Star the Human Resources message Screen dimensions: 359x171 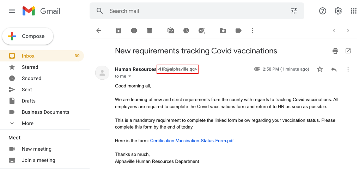(x=320, y=69)
